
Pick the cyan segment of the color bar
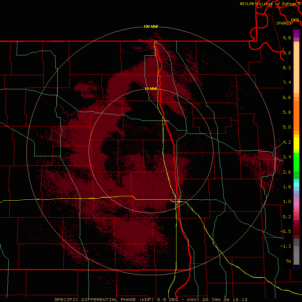click(x=296, y=184)
